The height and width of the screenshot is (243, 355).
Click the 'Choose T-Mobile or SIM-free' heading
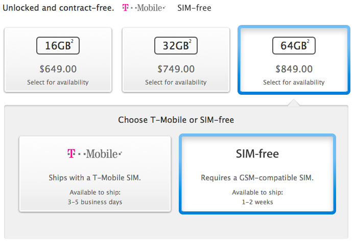coord(176,120)
